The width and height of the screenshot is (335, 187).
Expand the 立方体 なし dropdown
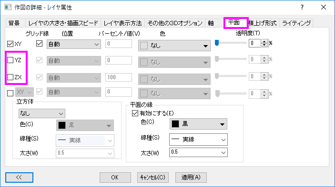pyautogui.click(x=42, y=113)
